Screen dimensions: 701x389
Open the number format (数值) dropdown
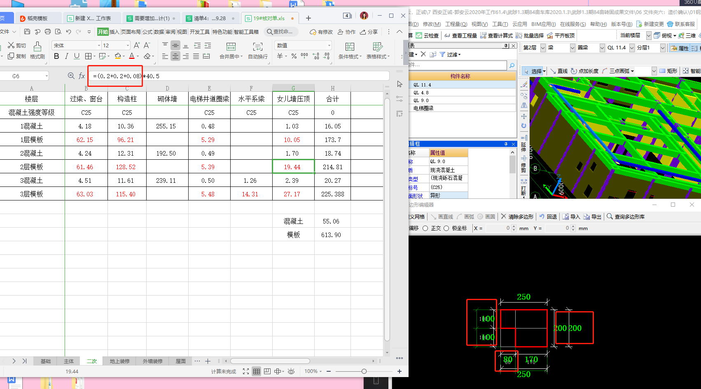[x=329, y=45]
